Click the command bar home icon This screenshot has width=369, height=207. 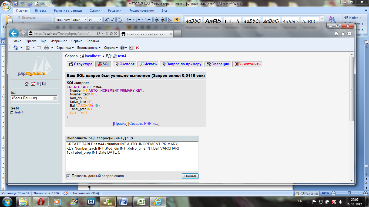pyautogui.click(x=16, y=48)
